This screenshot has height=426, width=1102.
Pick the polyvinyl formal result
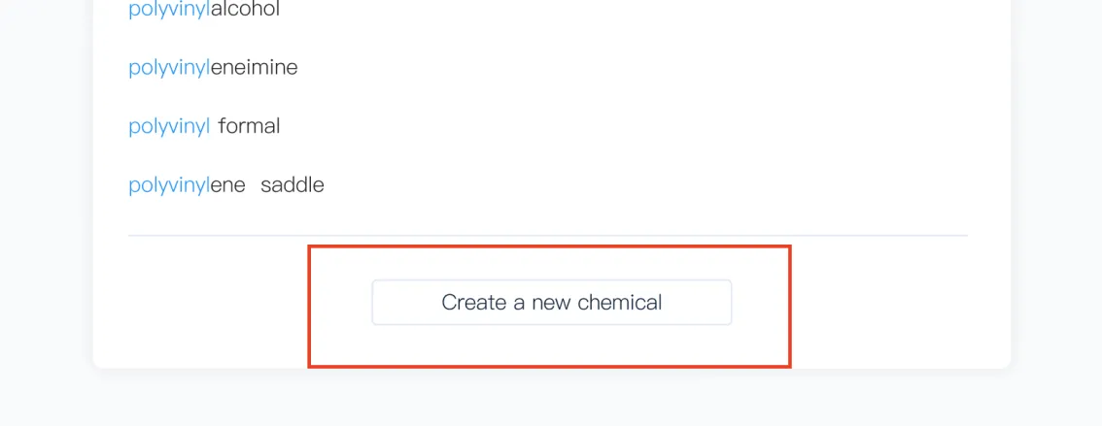click(x=204, y=126)
